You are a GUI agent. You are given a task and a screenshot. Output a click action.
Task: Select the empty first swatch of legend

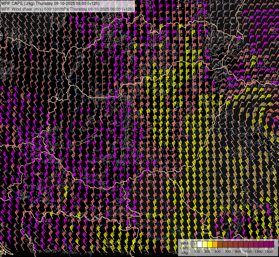point(194,244)
